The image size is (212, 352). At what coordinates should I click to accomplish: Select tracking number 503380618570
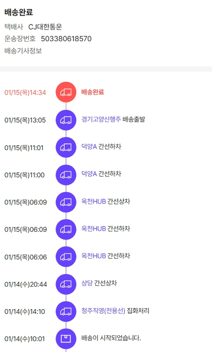(x=66, y=39)
